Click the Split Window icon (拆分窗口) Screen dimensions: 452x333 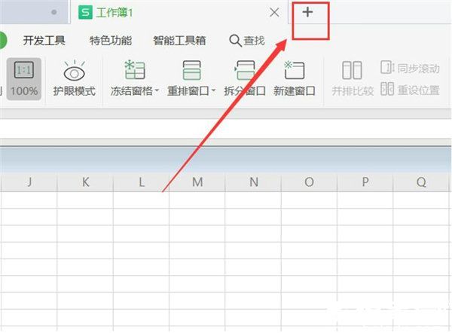coord(244,70)
